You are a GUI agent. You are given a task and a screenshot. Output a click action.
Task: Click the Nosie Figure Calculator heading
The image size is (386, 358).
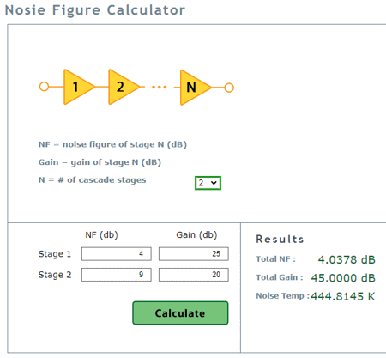tap(95, 10)
